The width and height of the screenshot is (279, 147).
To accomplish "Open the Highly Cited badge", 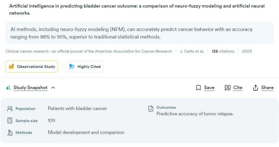I will coord(85,66).
